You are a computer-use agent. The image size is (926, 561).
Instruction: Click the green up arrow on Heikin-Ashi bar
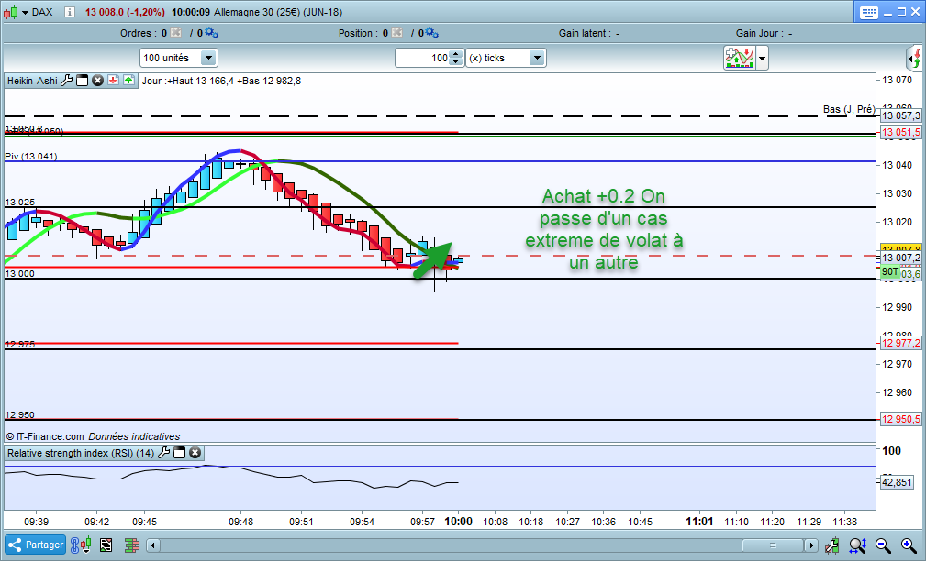[128, 81]
